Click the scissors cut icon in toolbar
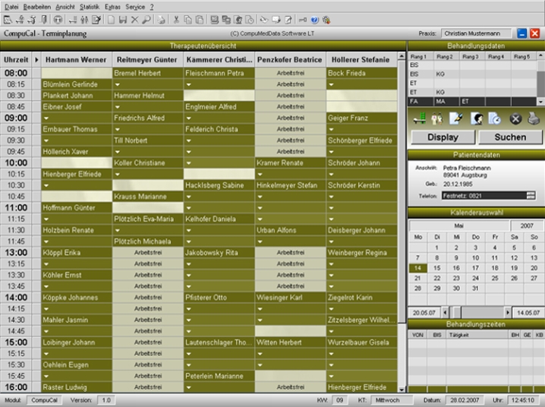Screen dimensions: 545x407 176,19
